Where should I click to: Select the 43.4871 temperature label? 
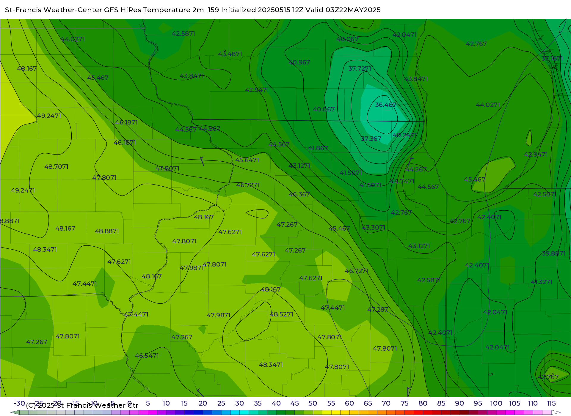(x=230, y=54)
